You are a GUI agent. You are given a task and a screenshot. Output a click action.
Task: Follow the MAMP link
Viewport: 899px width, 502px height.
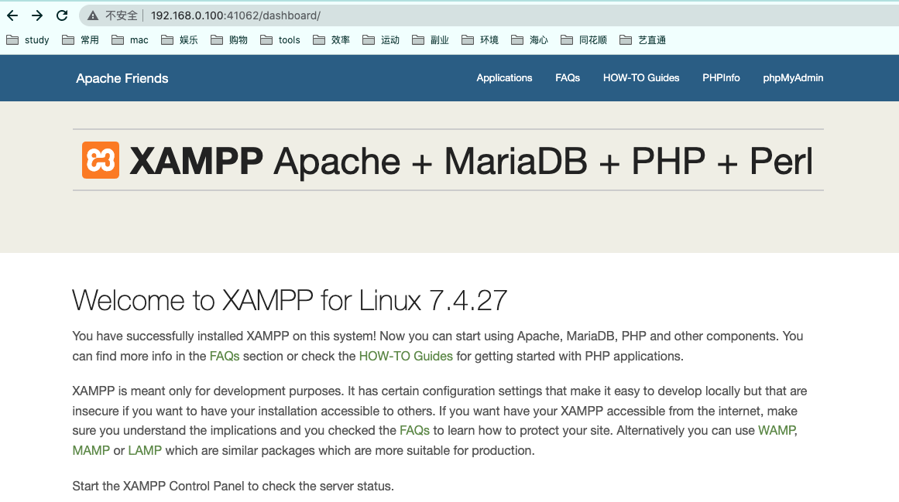tap(91, 450)
